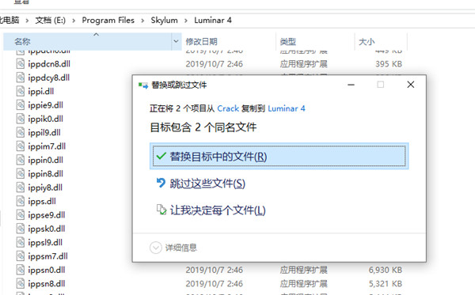475x295 pixels.
Task: Select the ippiy8.dll file icon
Action: [21, 187]
